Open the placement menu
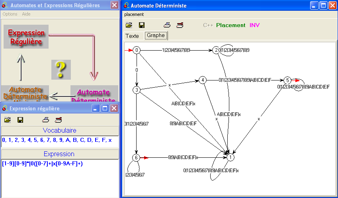Screen dimensions: 338x198 [x=134, y=14]
